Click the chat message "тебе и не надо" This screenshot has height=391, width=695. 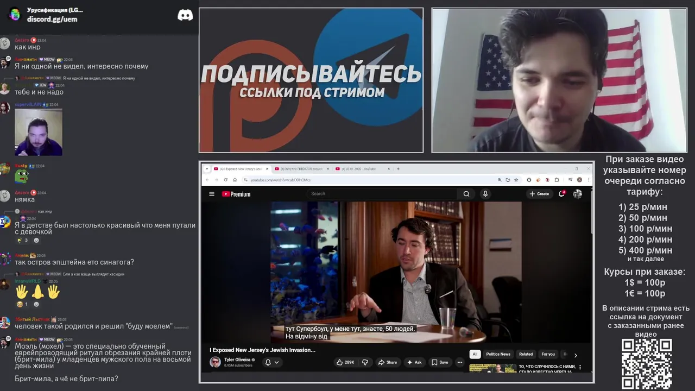pyautogui.click(x=39, y=92)
